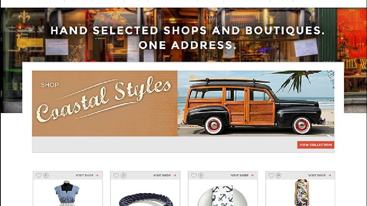The image size is (367, 206).
Task: Pin the blue dress using the Pinterest icon
Action: tap(46, 175)
